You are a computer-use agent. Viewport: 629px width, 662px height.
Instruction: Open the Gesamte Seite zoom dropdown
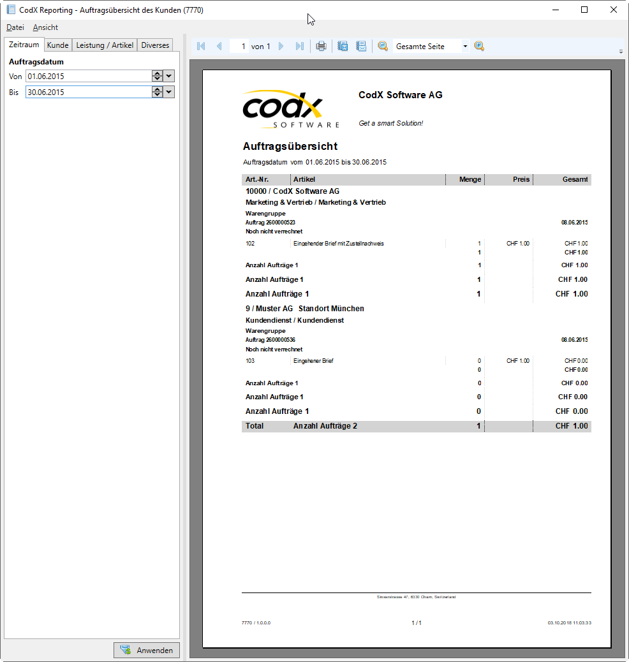pyautogui.click(x=465, y=47)
